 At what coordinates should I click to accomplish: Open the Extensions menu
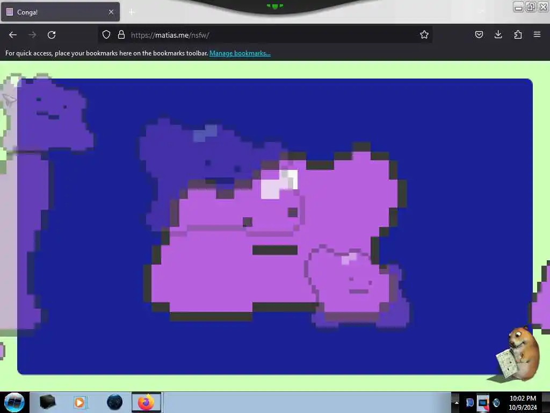pyautogui.click(x=518, y=34)
